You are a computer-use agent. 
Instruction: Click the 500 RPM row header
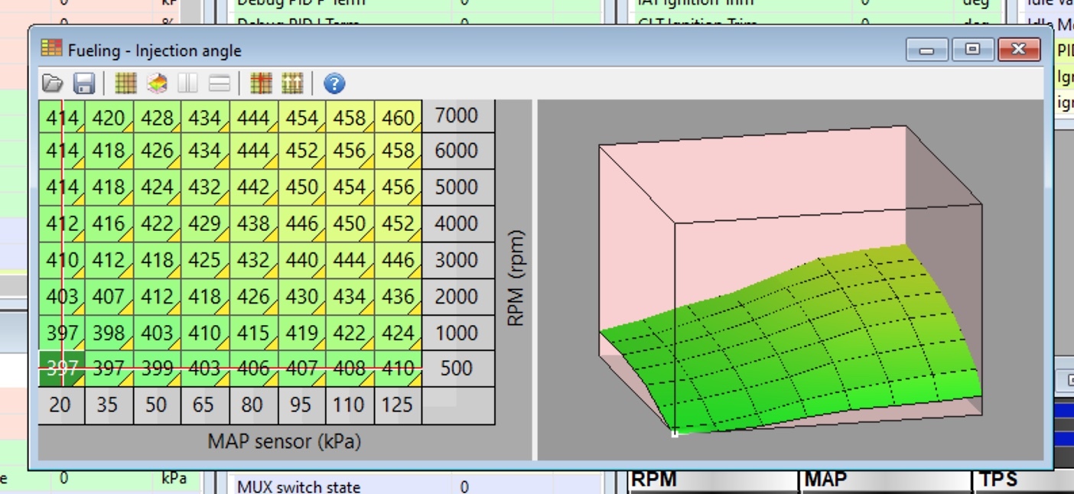click(x=457, y=369)
